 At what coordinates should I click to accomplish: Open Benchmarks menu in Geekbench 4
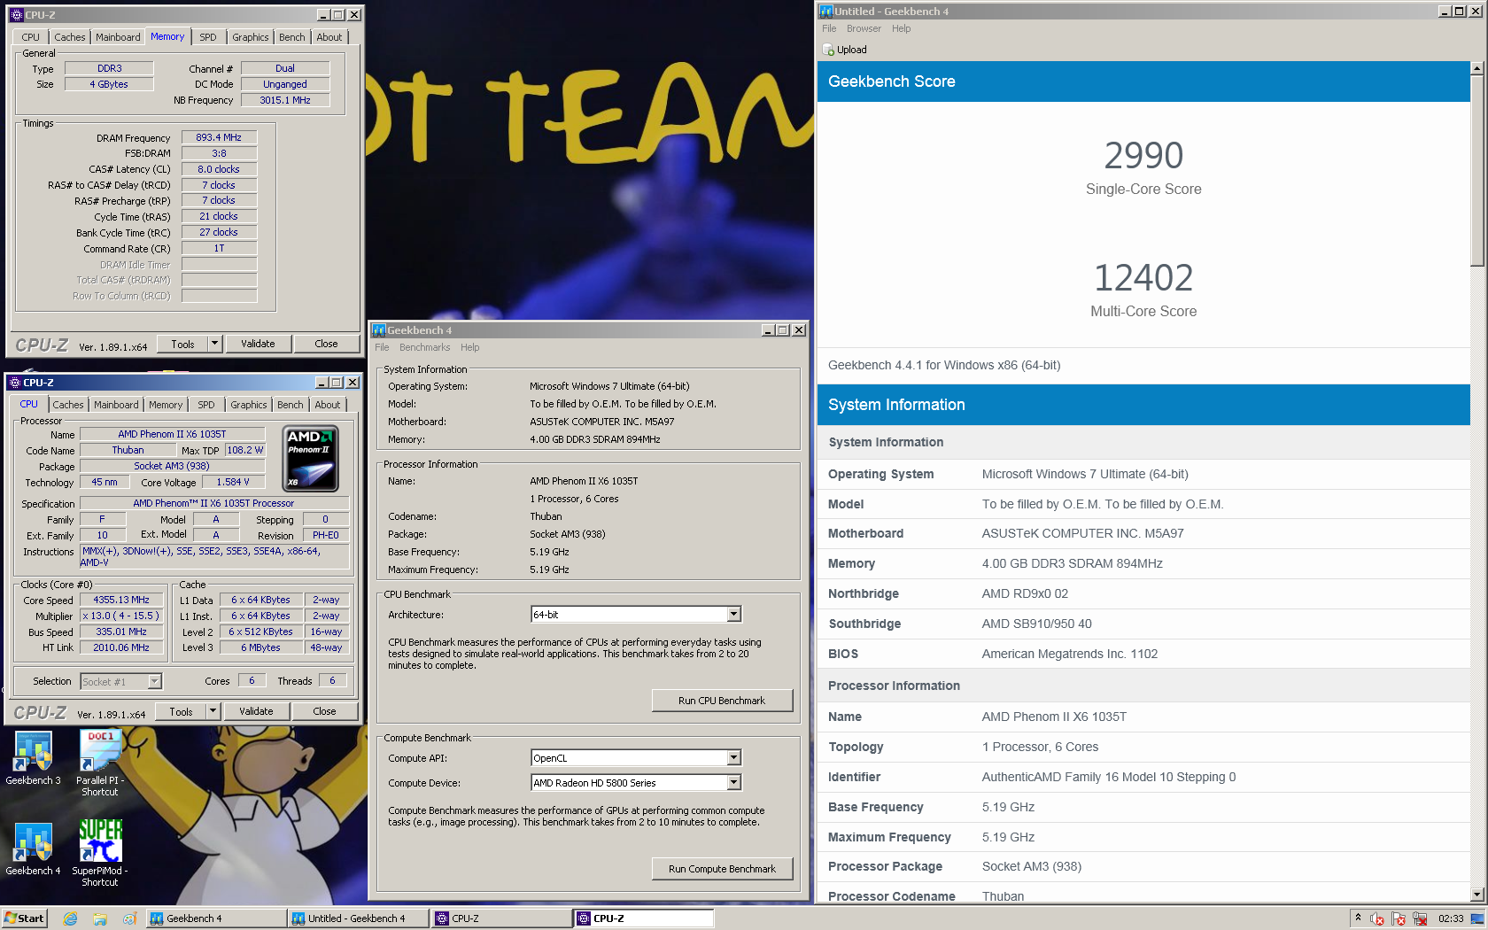(424, 347)
